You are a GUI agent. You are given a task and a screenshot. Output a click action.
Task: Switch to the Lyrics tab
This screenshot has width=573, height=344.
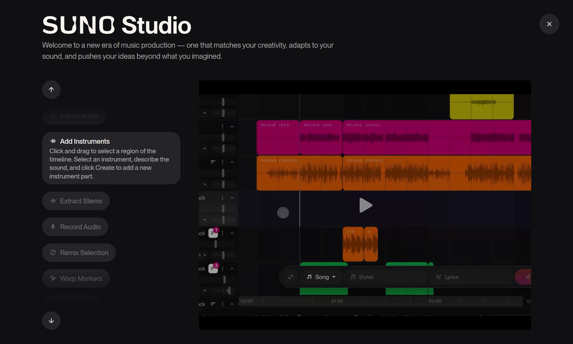(452, 277)
